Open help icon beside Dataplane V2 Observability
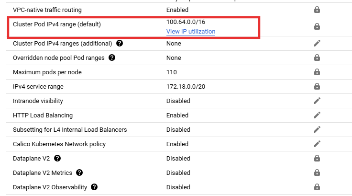Image resolution: width=352 pixels, height=196 pixels. 94,187
